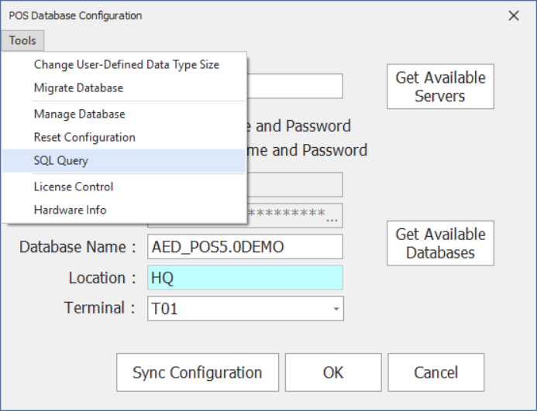Select Change User-Defined Data Type Size

click(x=126, y=65)
